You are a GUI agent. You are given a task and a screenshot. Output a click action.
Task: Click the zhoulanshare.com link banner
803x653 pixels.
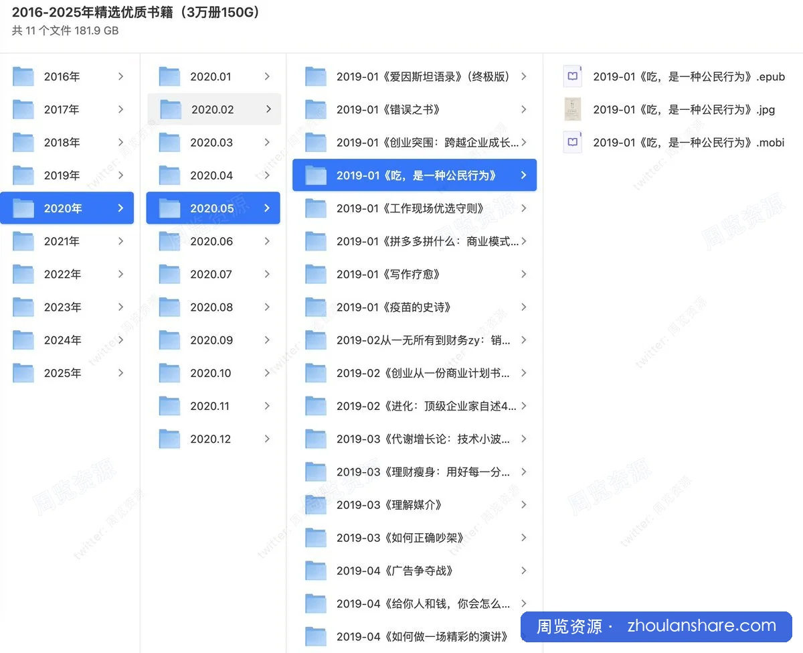click(x=656, y=627)
